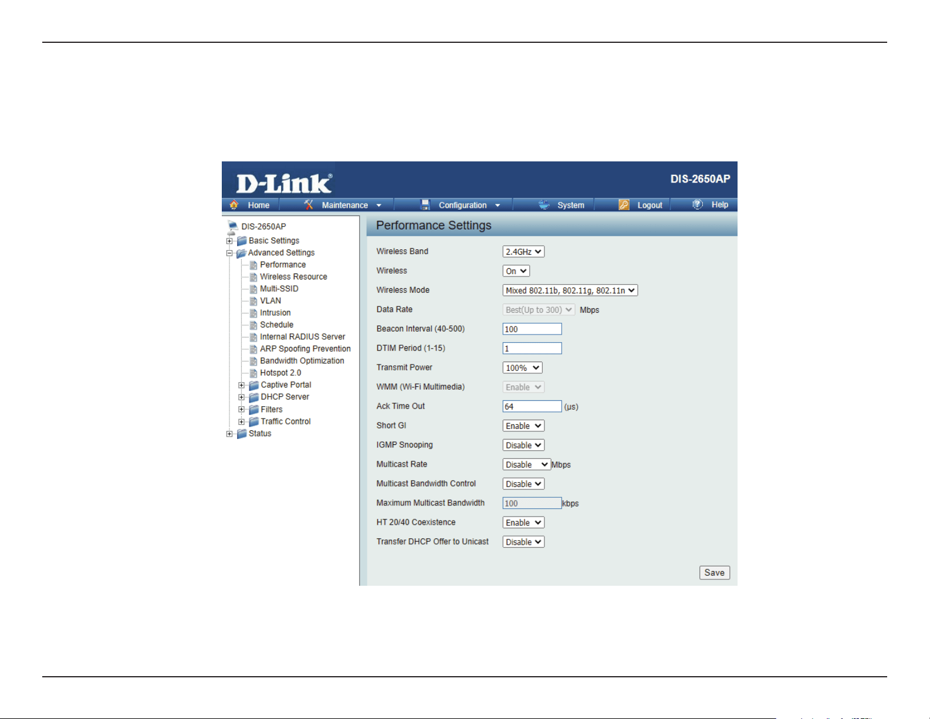Click the Basic Settings folder icon
This screenshot has width=930, height=719.
(x=242, y=241)
